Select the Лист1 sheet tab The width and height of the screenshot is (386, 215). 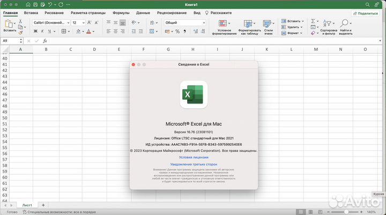pyautogui.click(x=27, y=205)
